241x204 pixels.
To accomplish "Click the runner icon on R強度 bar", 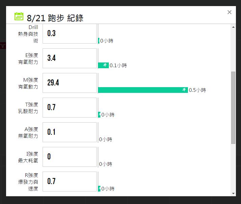I will click(x=99, y=188).
